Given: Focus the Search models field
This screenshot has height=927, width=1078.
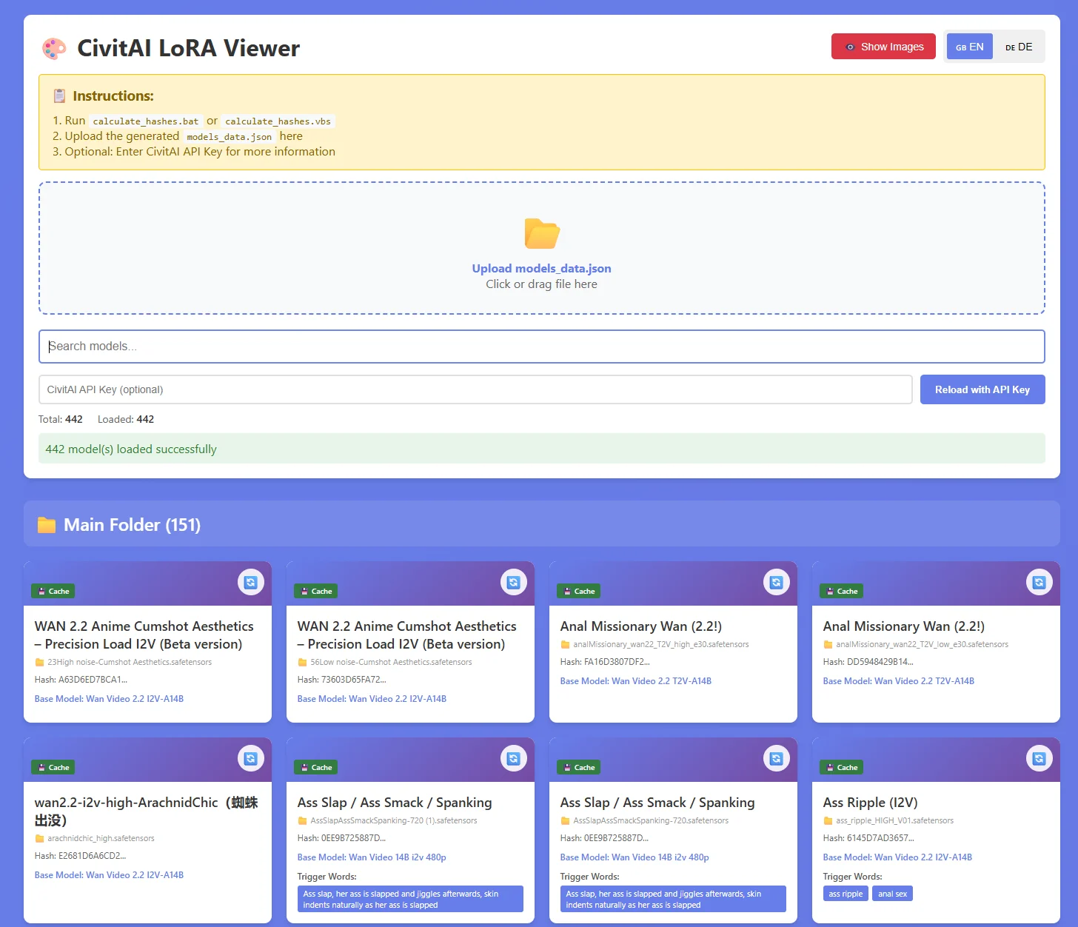Looking at the screenshot, I should (x=542, y=347).
